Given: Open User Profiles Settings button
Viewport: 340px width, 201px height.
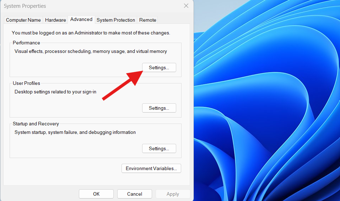Looking at the screenshot, I should pyautogui.click(x=159, y=108).
